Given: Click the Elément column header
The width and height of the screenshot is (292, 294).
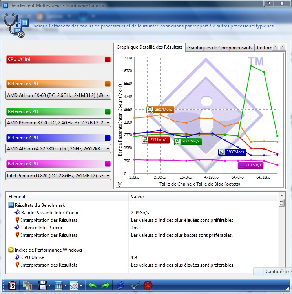Looking at the screenshot, I should pyautogui.click(x=67, y=197).
